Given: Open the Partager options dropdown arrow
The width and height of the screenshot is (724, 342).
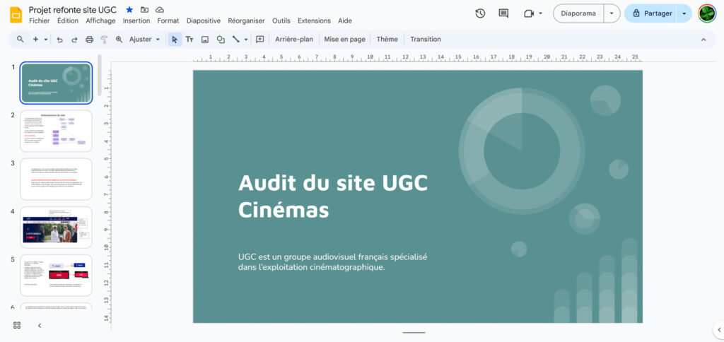Looking at the screenshot, I should tap(684, 13).
